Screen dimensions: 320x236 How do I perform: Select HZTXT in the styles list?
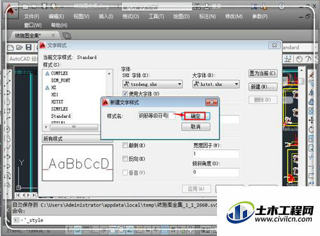tap(57, 102)
